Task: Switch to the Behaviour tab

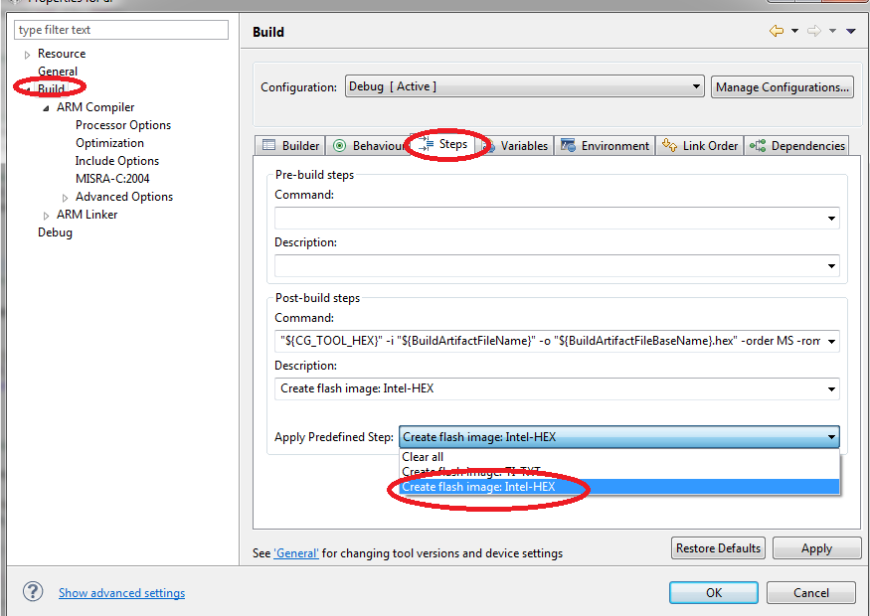Action: [368, 145]
